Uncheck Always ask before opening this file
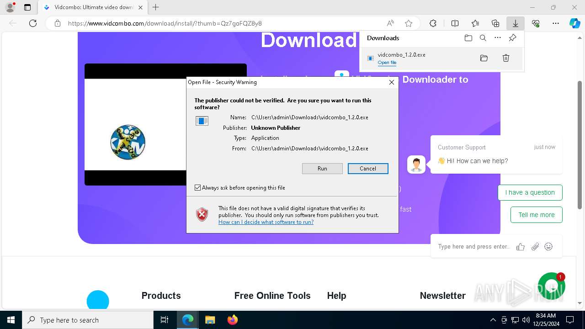Image resolution: width=585 pixels, height=329 pixels. 198,188
